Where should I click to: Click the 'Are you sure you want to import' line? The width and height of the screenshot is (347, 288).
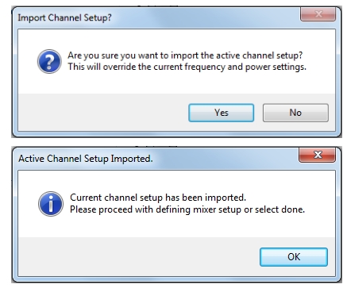point(185,56)
